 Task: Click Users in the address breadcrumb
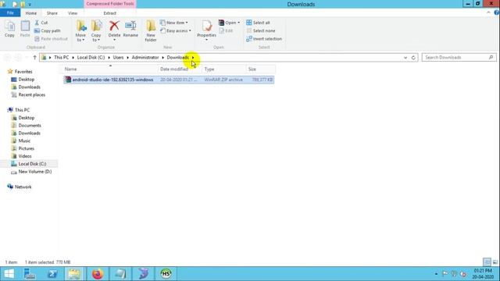click(118, 57)
